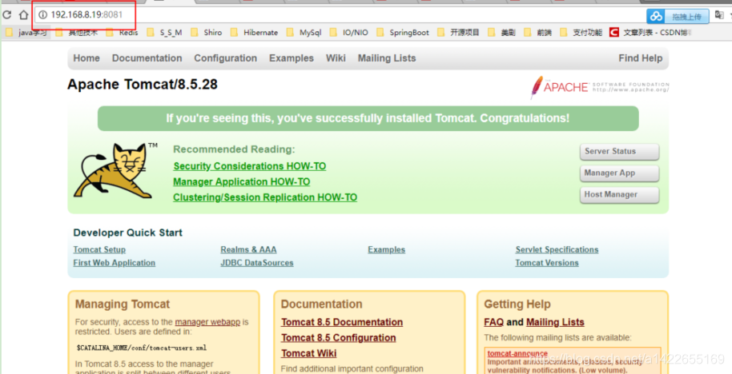The width and height of the screenshot is (732, 374).
Task: Click the Manager App button
Action: 620,173
